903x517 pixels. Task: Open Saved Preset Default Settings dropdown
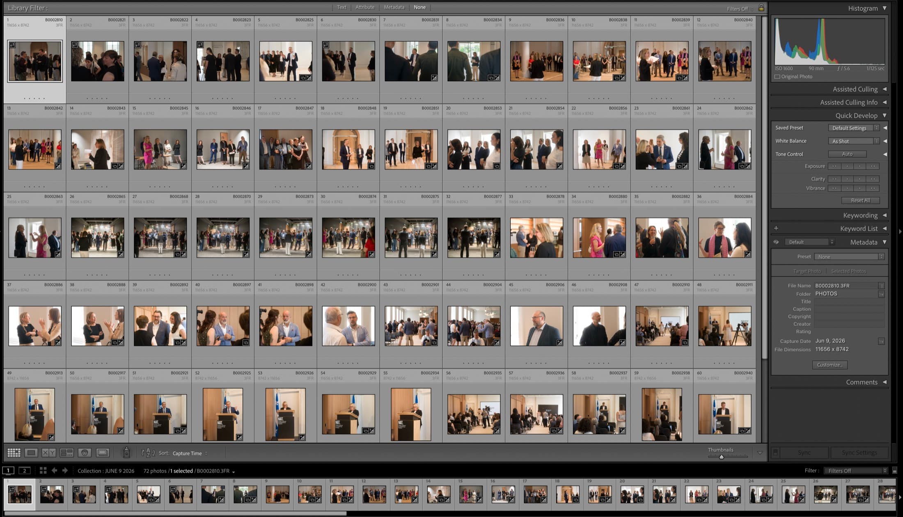854,128
